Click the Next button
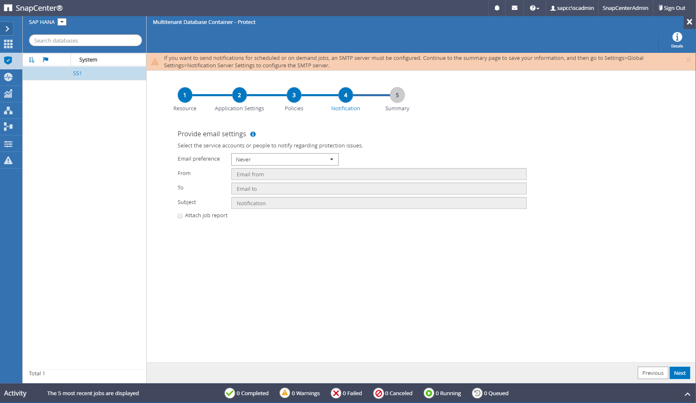This screenshot has width=696, height=403. point(680,373)
